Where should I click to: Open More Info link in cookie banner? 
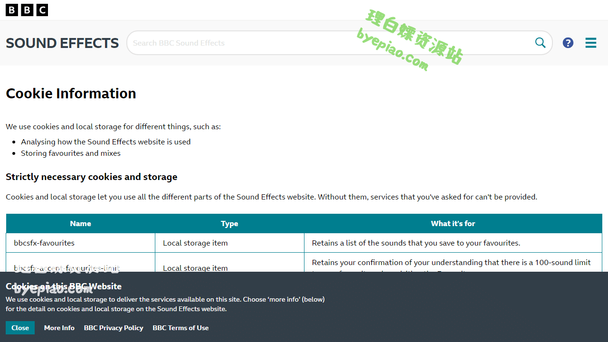coord(59,328)
